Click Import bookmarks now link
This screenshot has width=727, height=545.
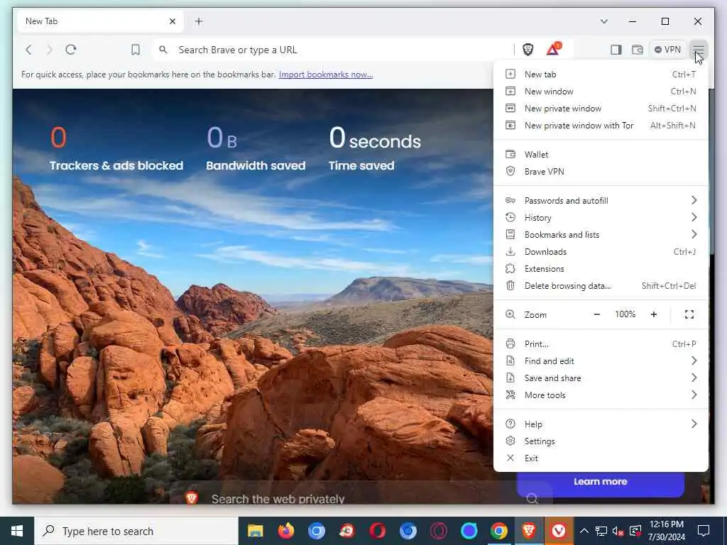(326, 75)
